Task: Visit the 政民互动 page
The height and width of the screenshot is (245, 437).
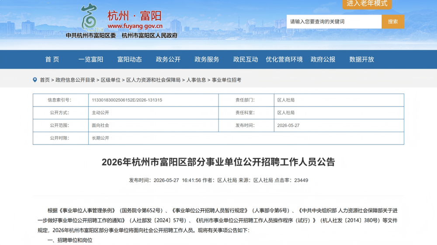Action: [x=246, y=59]
